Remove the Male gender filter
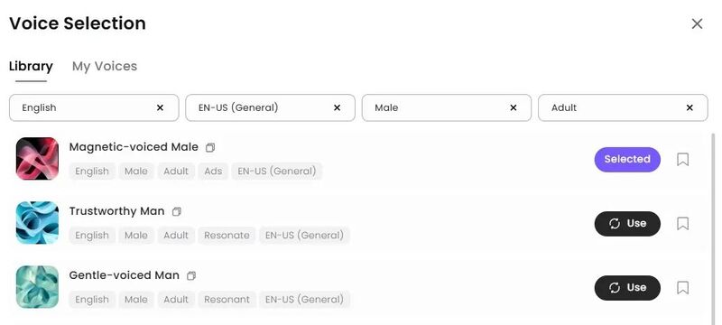Viewport: 722px width, 325px height. (x=514, y=107)
